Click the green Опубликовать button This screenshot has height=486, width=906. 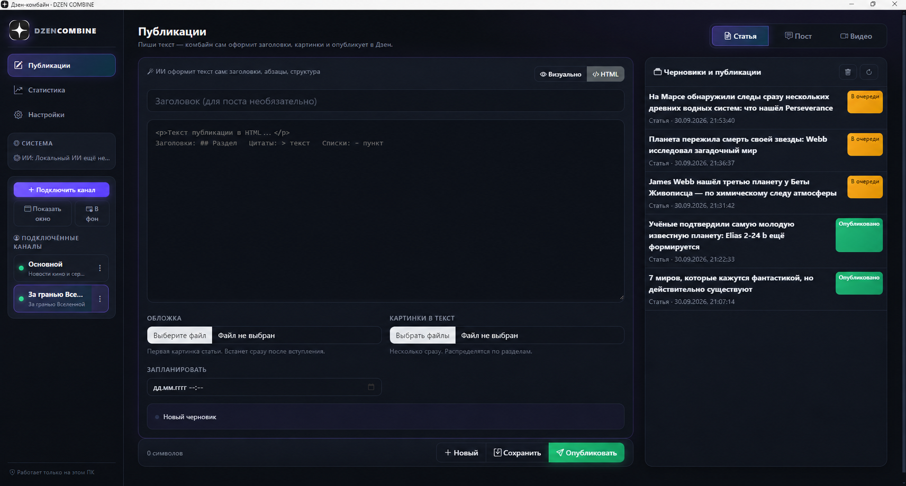tap(586, 453)
